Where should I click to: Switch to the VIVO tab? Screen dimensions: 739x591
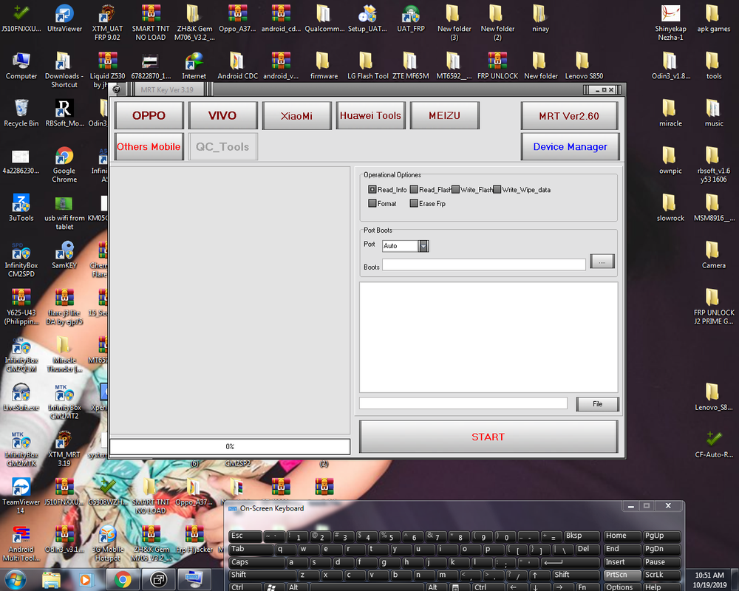(x=222, y=115)
